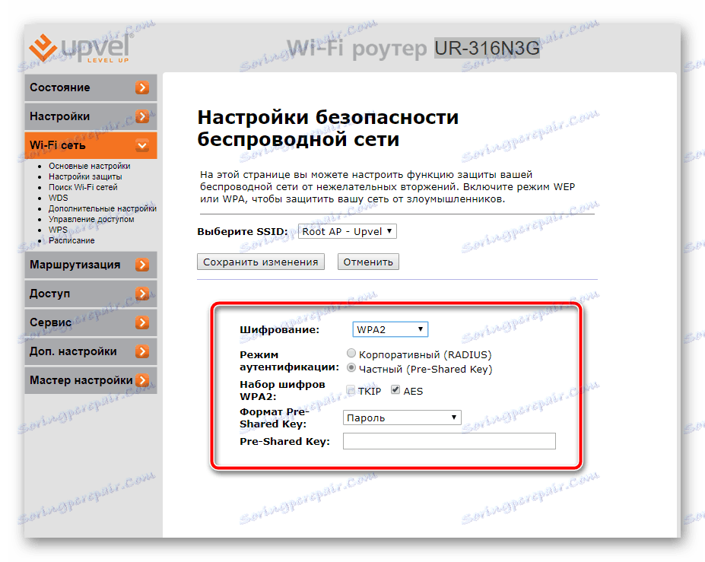The image size is (705, 562).
Task: Open Дополнительные настройки link
Action: [103, 208]
